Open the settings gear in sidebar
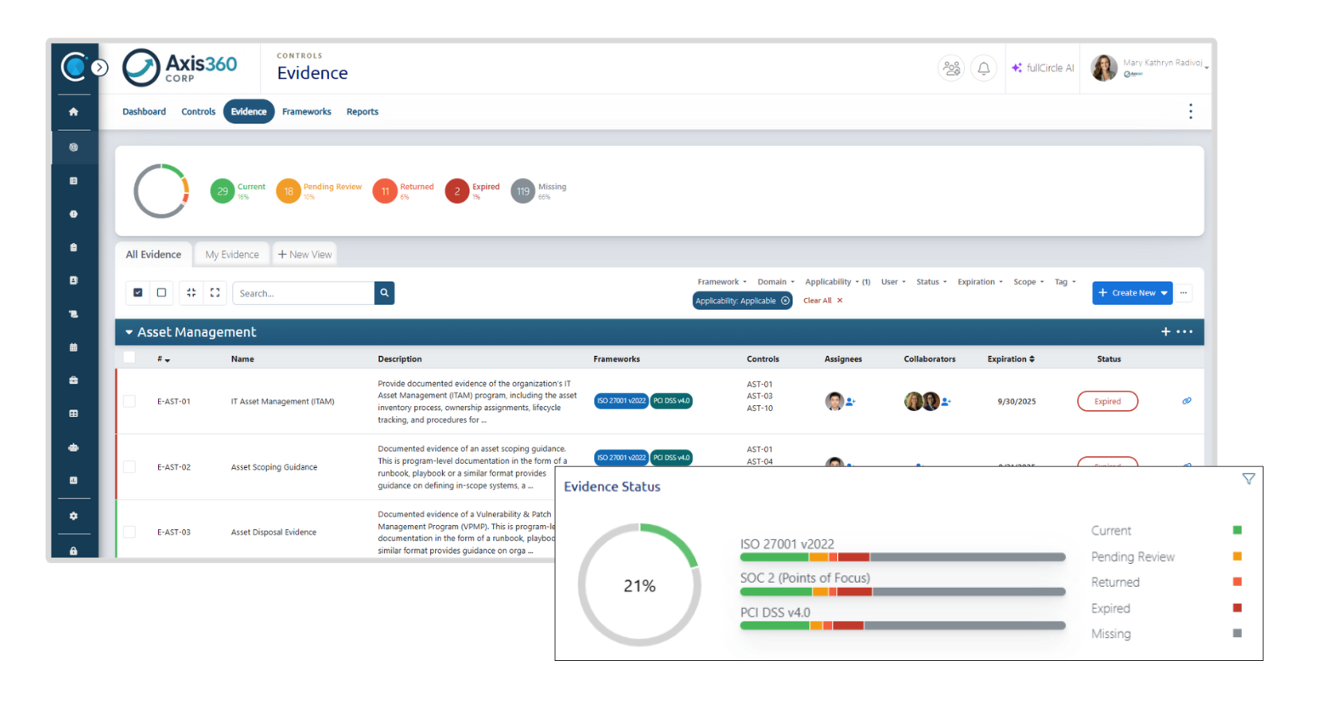The image size is (1343, 722). point(74,516)
